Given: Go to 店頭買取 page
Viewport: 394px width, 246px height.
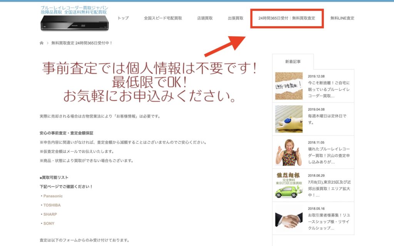Looking at the screenshot, I should [205, 18].
